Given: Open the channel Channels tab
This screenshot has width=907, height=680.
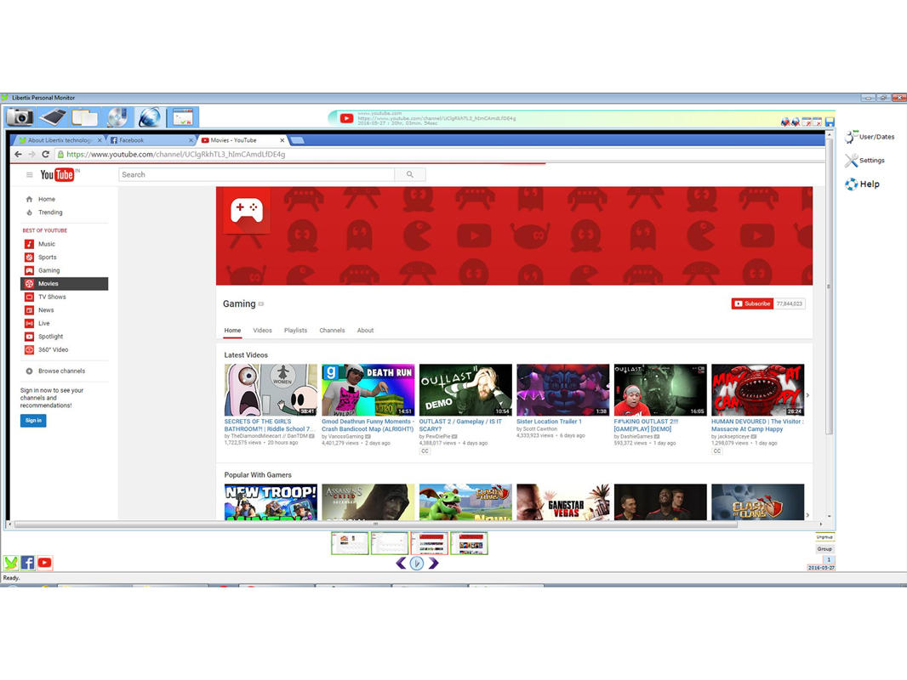Looking at the screenshot, I should point(332,331).
